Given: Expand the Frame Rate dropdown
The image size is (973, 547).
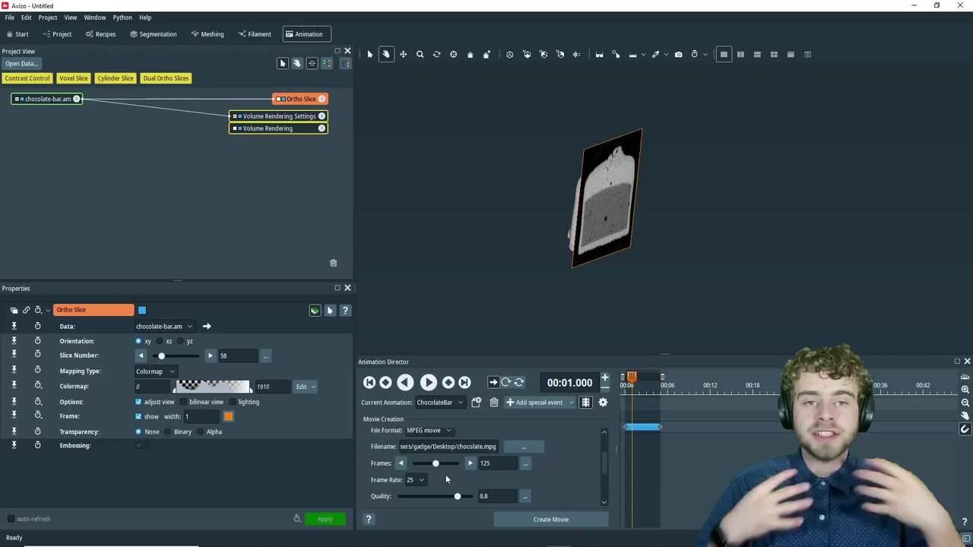Looking at the screenshot, I should point(415,480).
